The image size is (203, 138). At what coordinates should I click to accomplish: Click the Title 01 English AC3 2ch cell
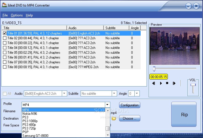point(84,33)
